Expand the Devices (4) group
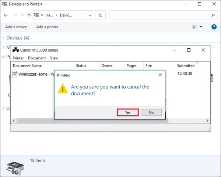Screen dimensions: 221x177 click(x=3, y=38)
